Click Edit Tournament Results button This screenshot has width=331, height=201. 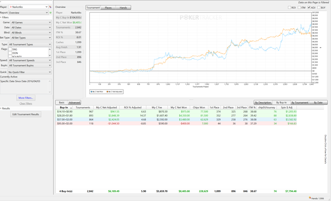click(x=26, y=114)
